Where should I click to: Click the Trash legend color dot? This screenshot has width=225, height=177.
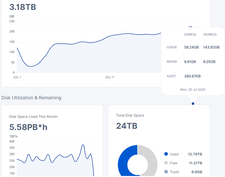[x=166, y=172]
